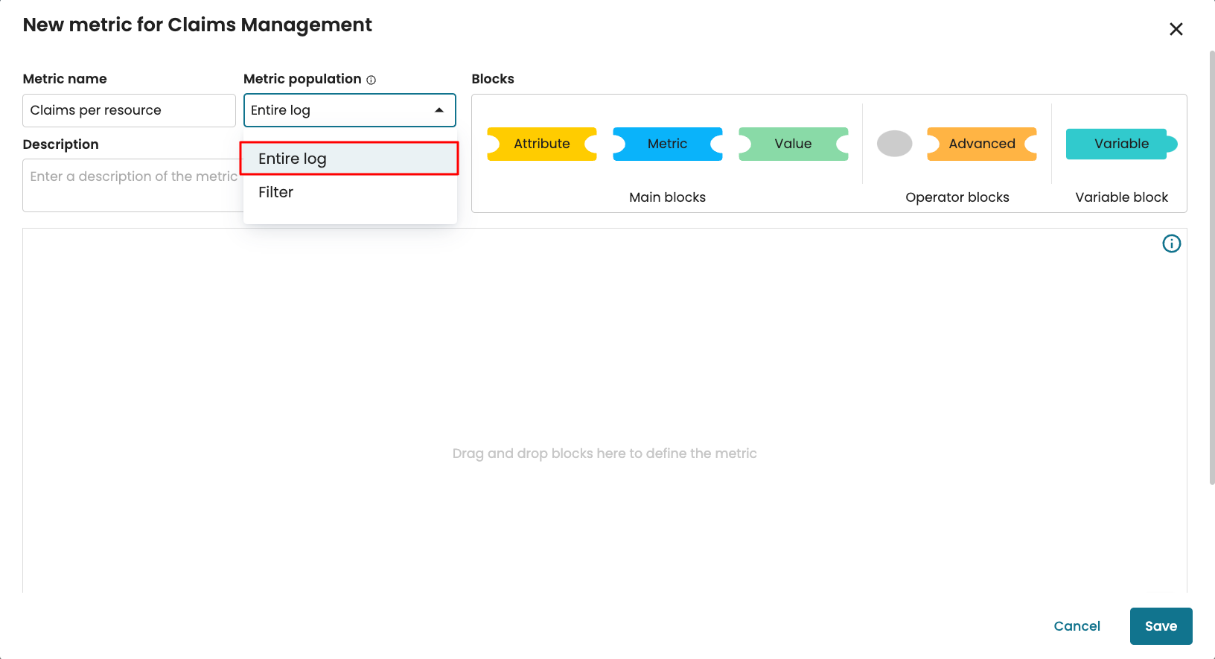Click the vertical scrollbar on the right

click(x=1211, y=268)
